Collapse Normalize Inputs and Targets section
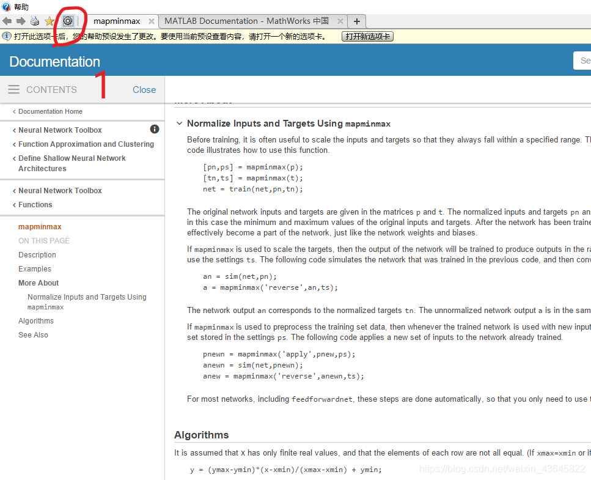The height and width of the screenshot is (480, 591). pos(179,124)
